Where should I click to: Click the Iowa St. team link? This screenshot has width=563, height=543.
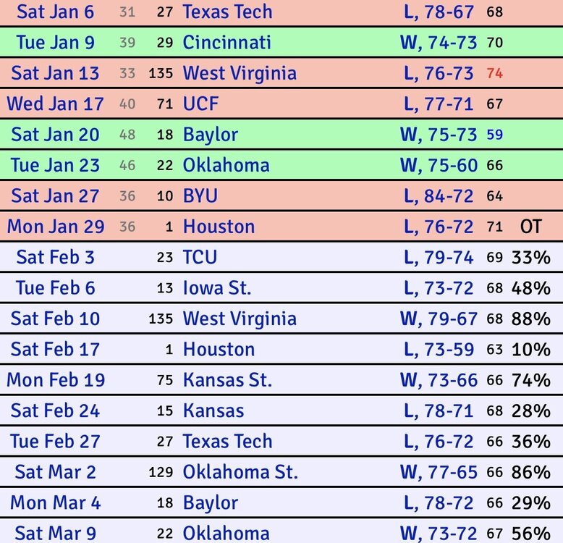(217, 288)
